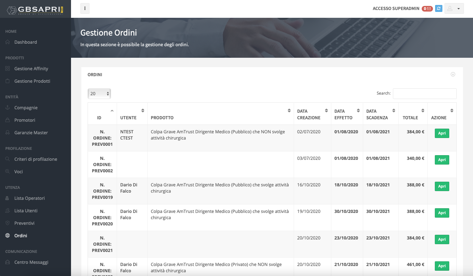Click the panel collapse arrow above the orders table
This screenshot has height=276, width=473.
pyautogui.click(x=453, y=74)
